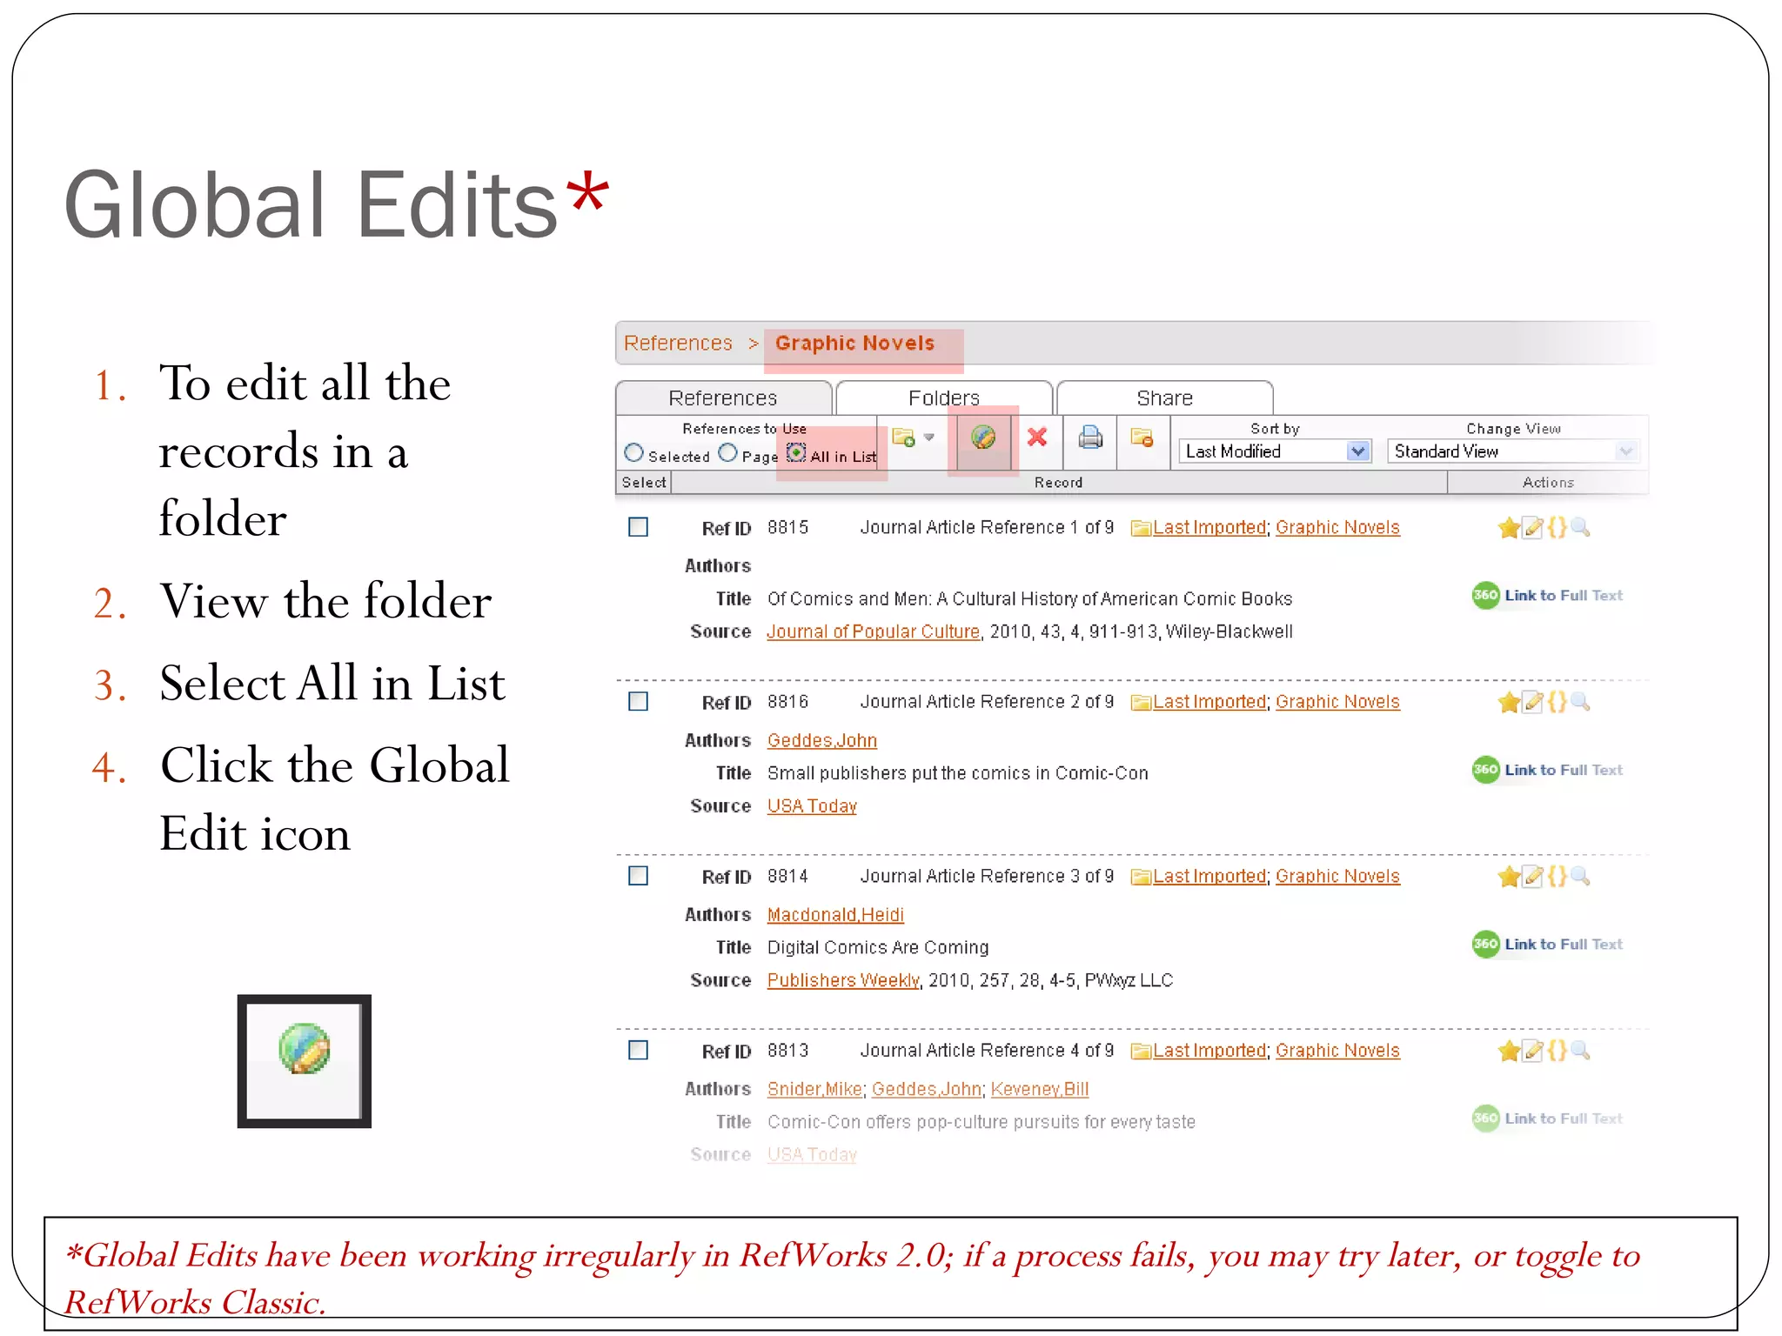
Task: Click title 'Small publishers put the comics in Comic-Con'
Action: point(957,773)
